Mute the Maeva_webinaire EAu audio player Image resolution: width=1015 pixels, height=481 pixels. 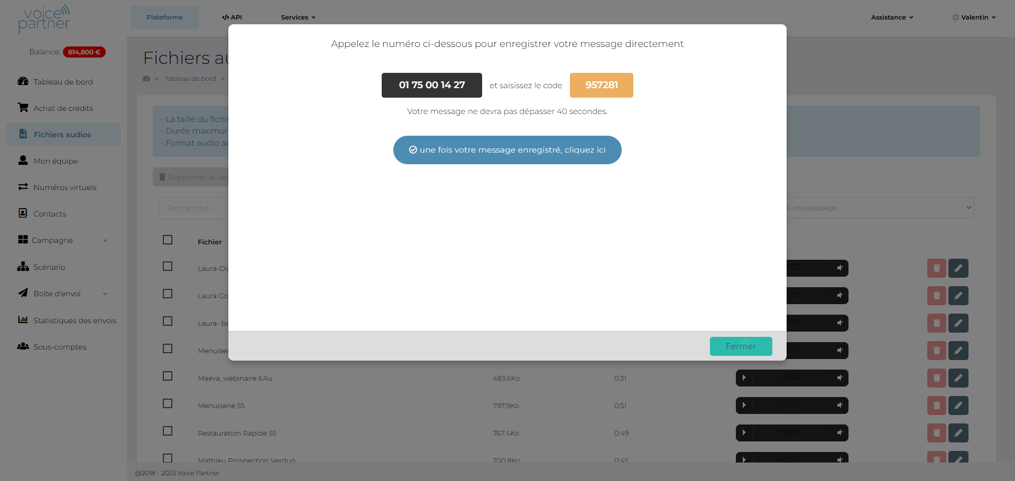(x=839, y=378)
